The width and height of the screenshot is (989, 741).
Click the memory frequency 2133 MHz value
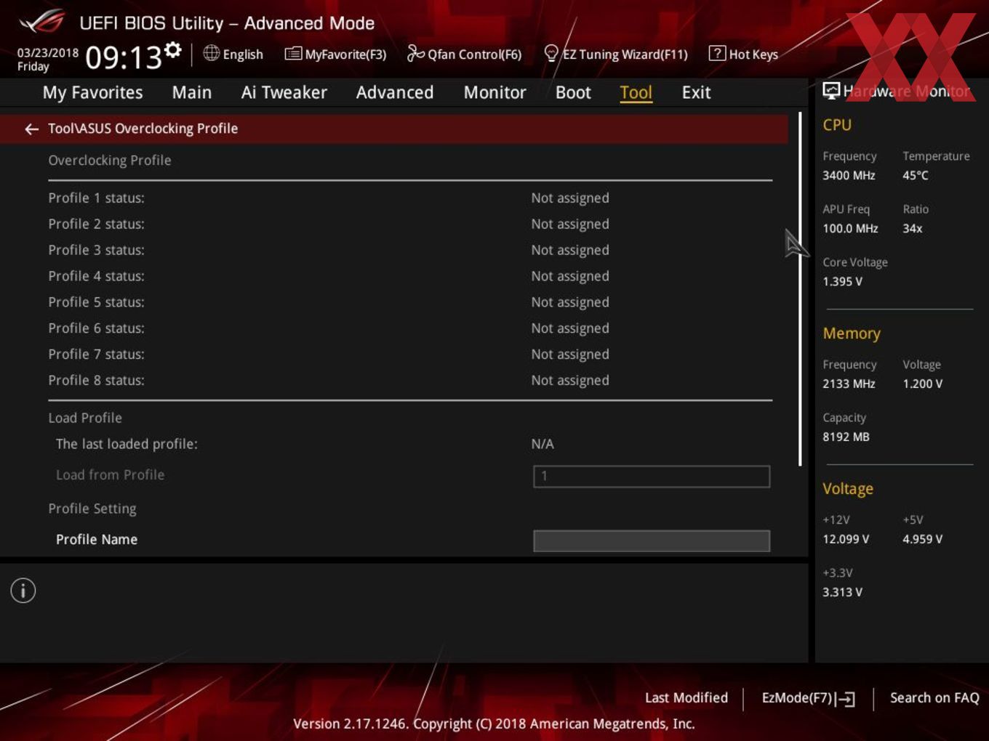tap(849, 384)
